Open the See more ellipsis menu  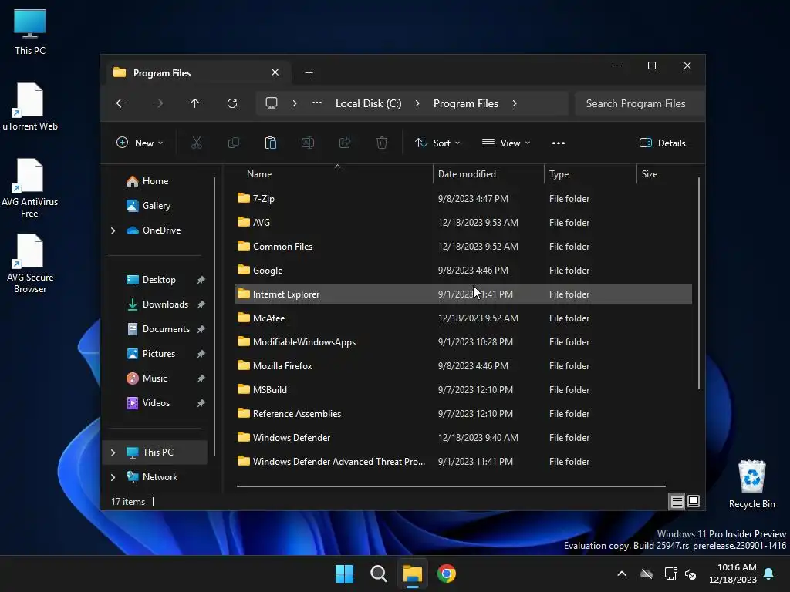tap(559, 143)
